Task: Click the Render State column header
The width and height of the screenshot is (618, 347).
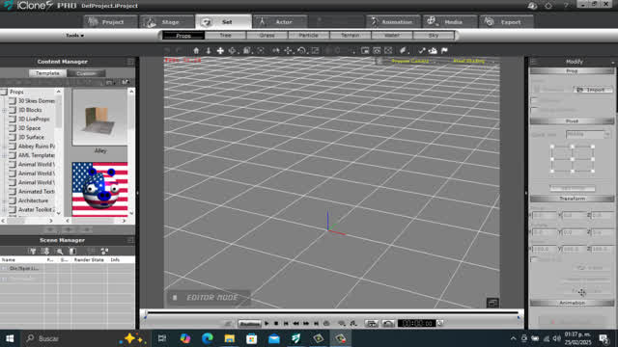Action: (x=89, y=260)
